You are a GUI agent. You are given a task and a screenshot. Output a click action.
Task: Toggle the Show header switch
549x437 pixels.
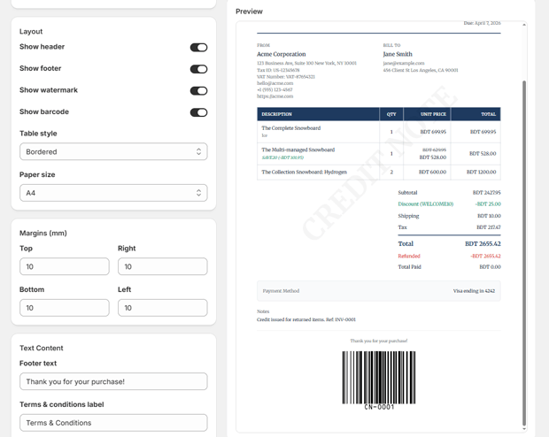coord(198,47)
